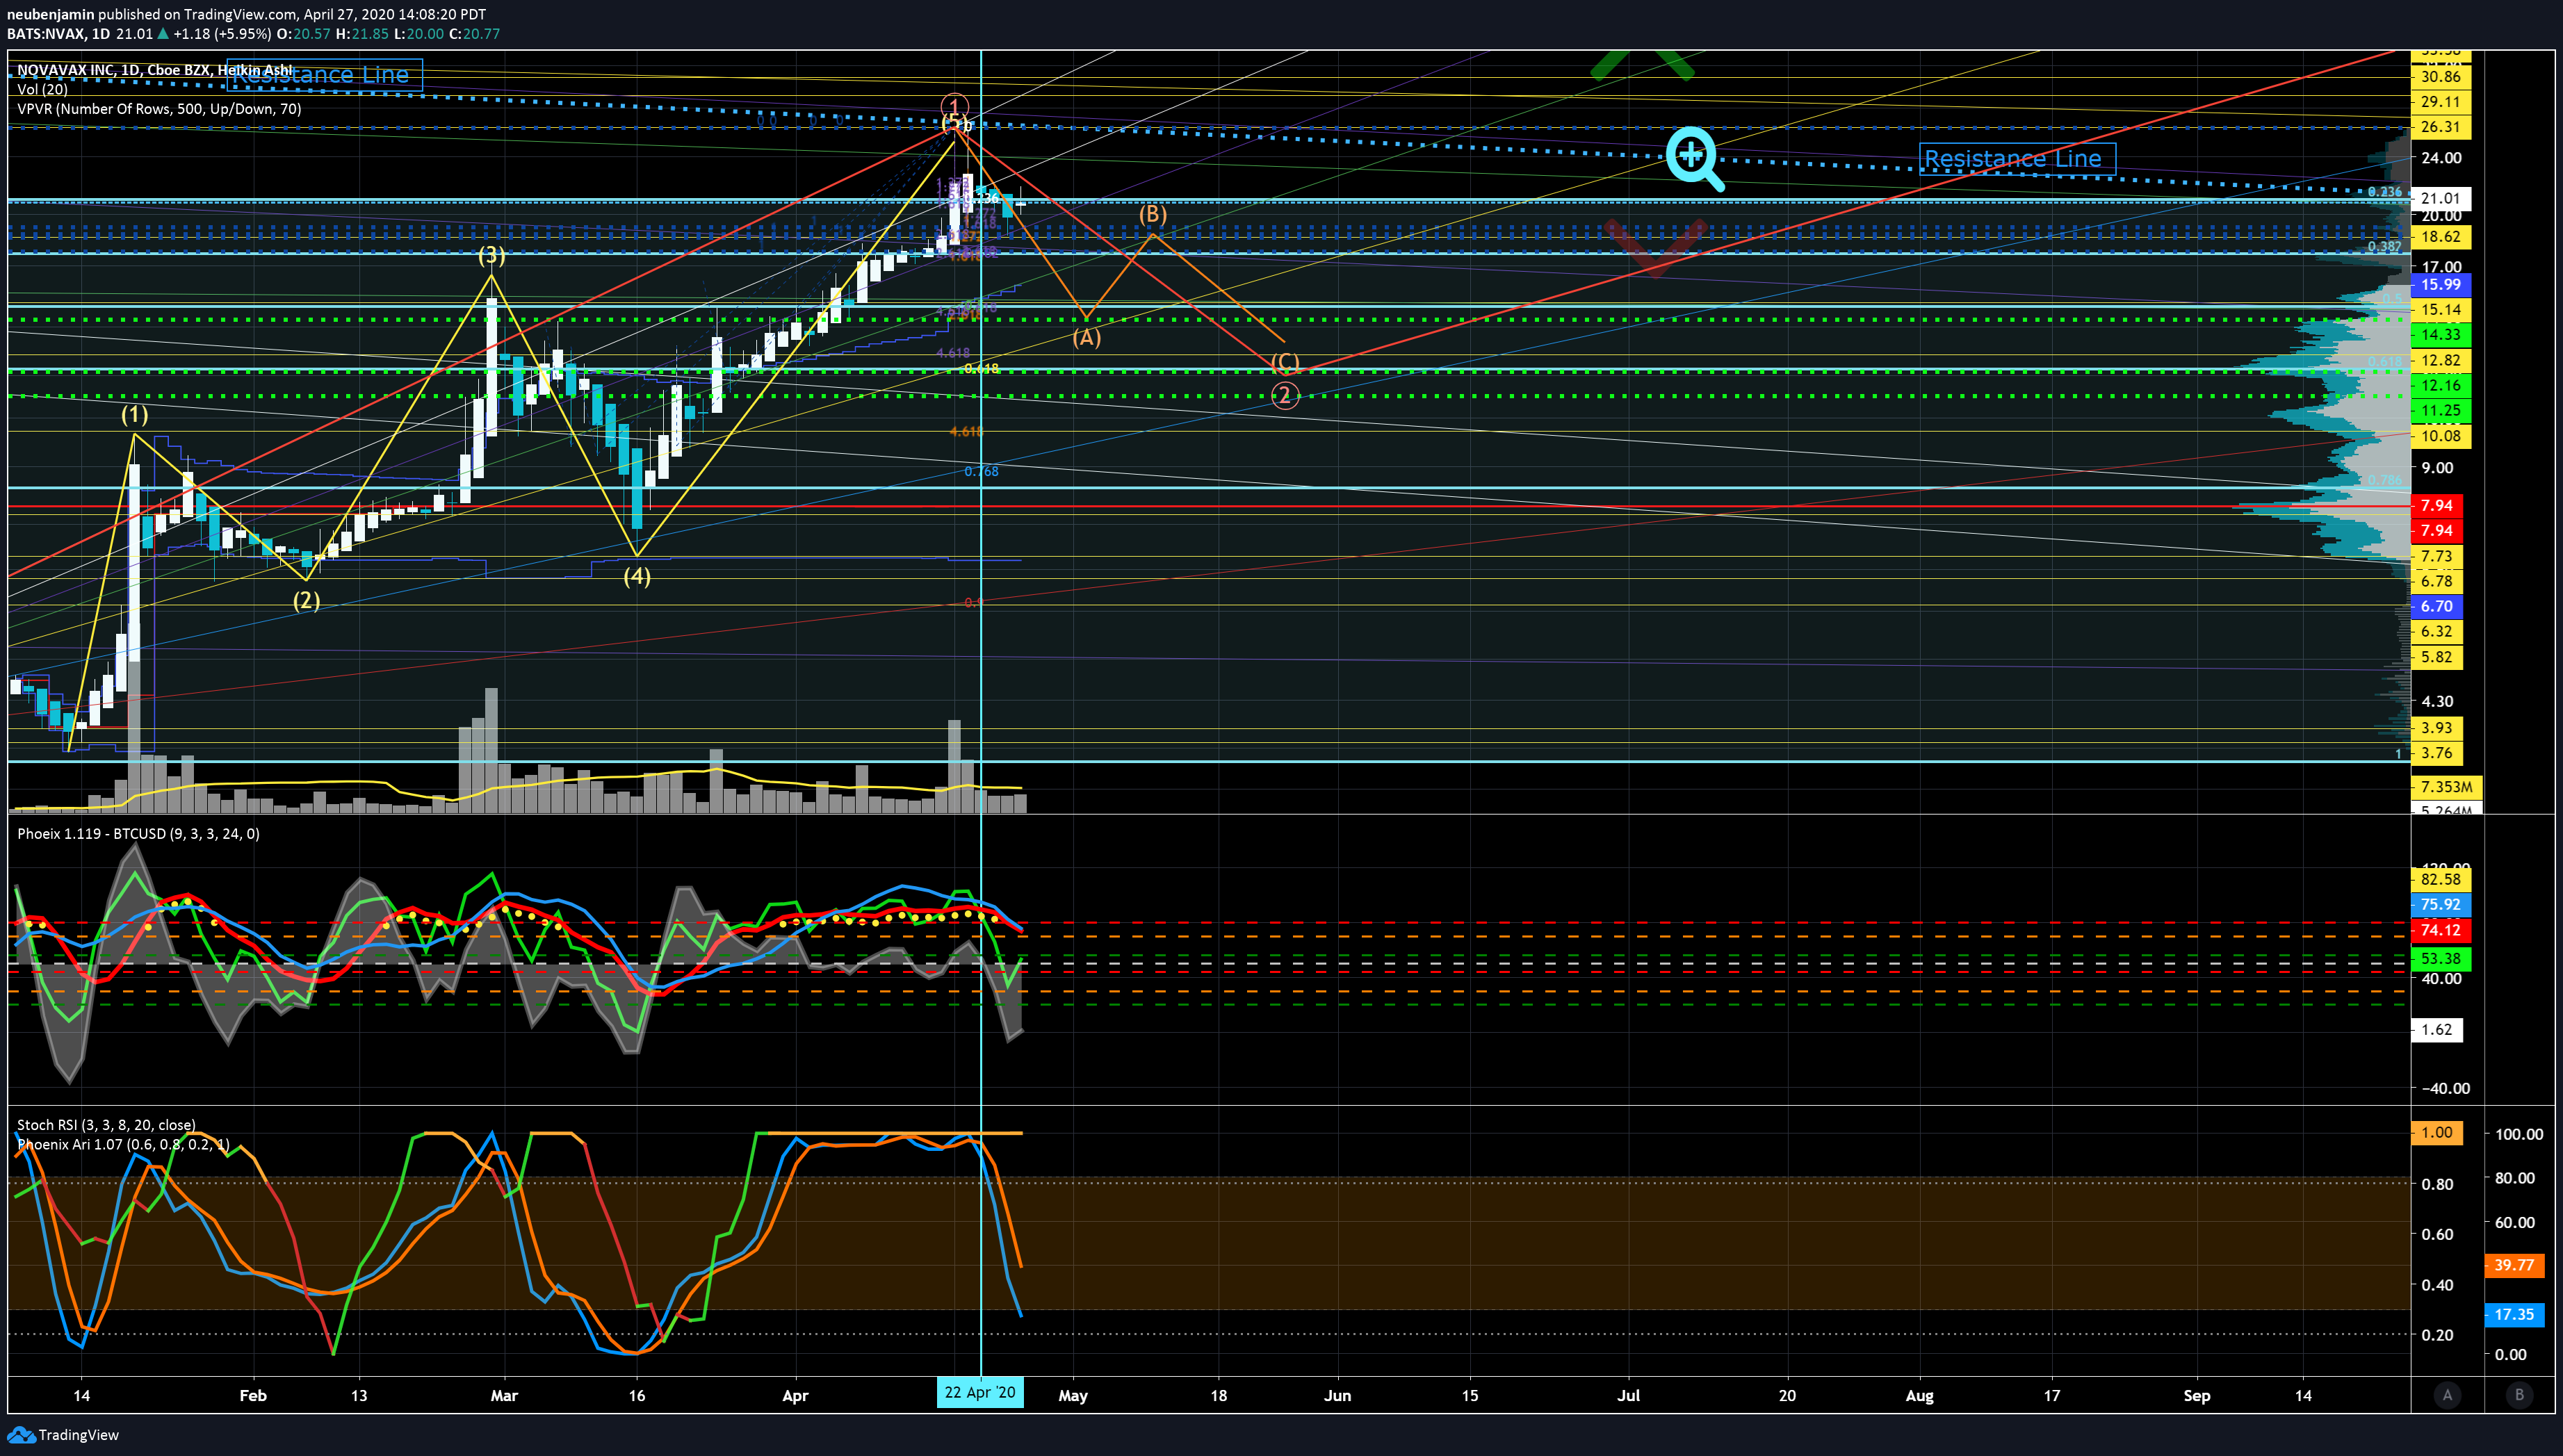Click the 0.236 Fibonacci level label
2563x1456 pixels.
(x=2384, y=192)
